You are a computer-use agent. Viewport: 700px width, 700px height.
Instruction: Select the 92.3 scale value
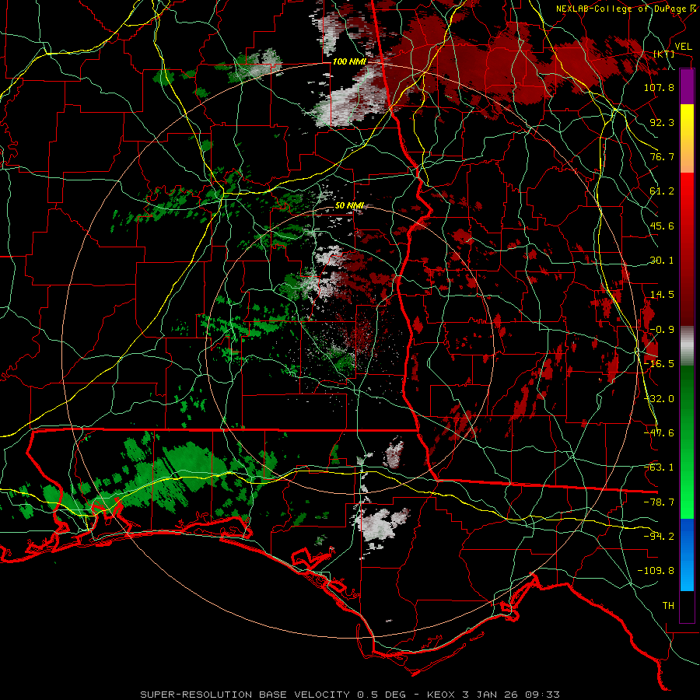coord(662,122)
